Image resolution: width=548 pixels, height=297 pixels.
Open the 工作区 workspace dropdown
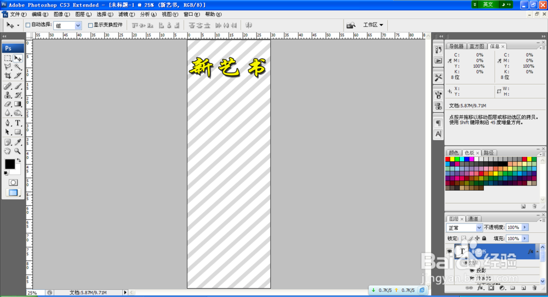coord(373,25)
